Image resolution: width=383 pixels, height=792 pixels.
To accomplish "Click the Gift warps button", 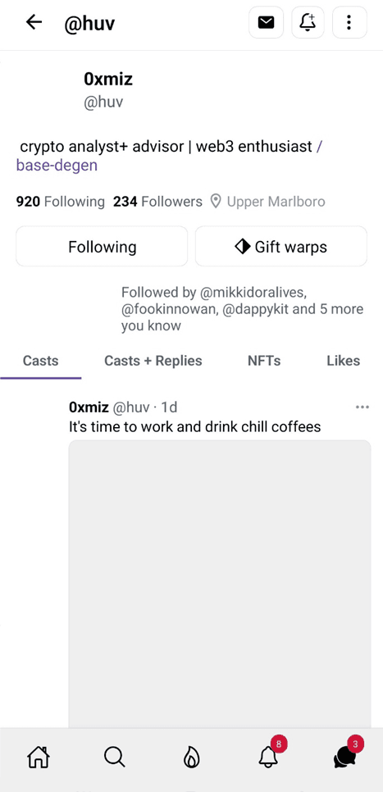I will 281,247.
